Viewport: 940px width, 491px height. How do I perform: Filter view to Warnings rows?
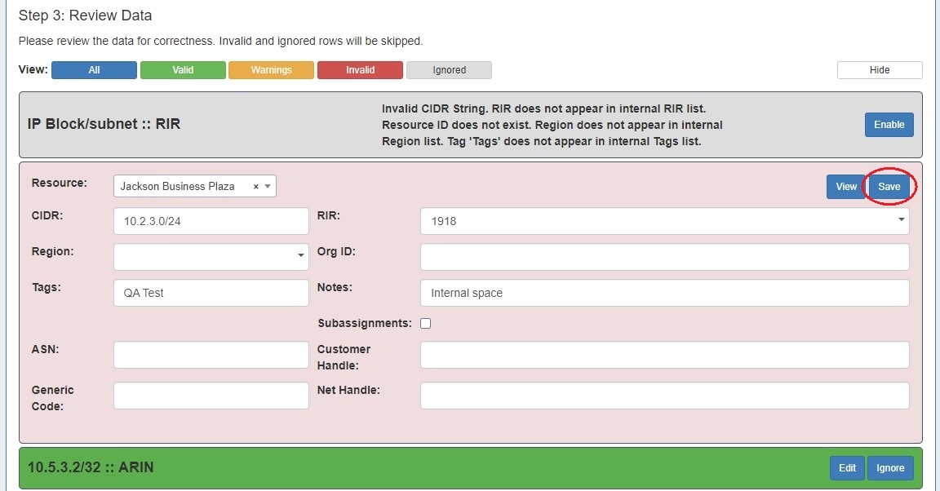point(271,70)
